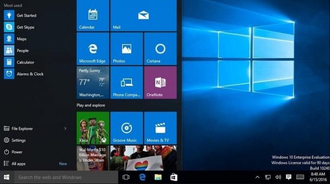Open the Store from the taskbar

point(174,177)
